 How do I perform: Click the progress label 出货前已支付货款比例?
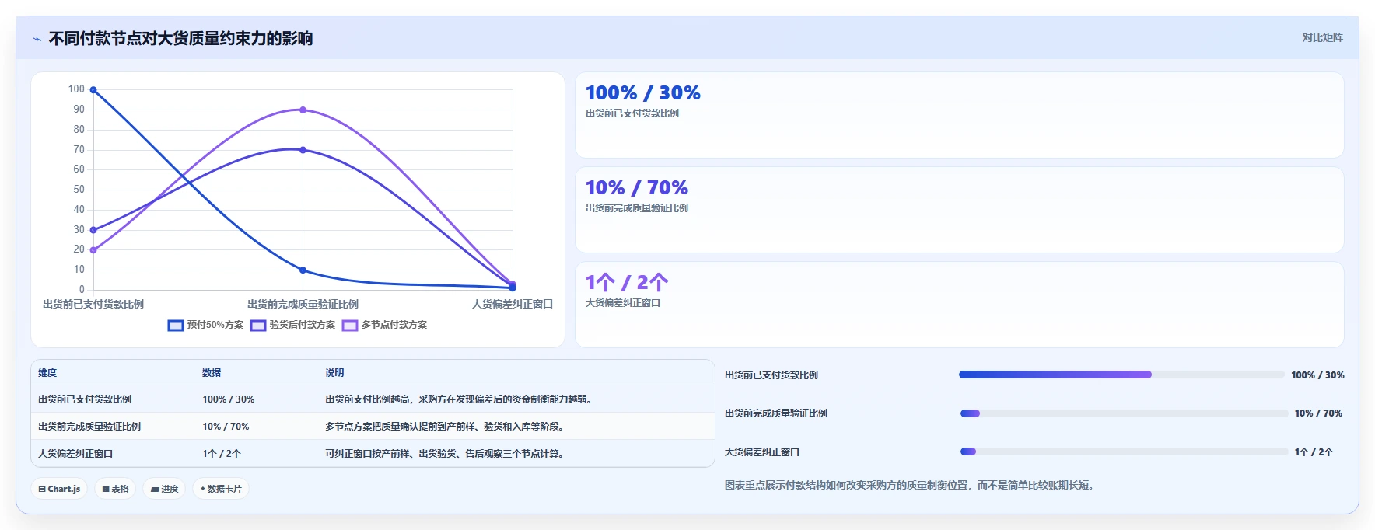pos(771,375)
